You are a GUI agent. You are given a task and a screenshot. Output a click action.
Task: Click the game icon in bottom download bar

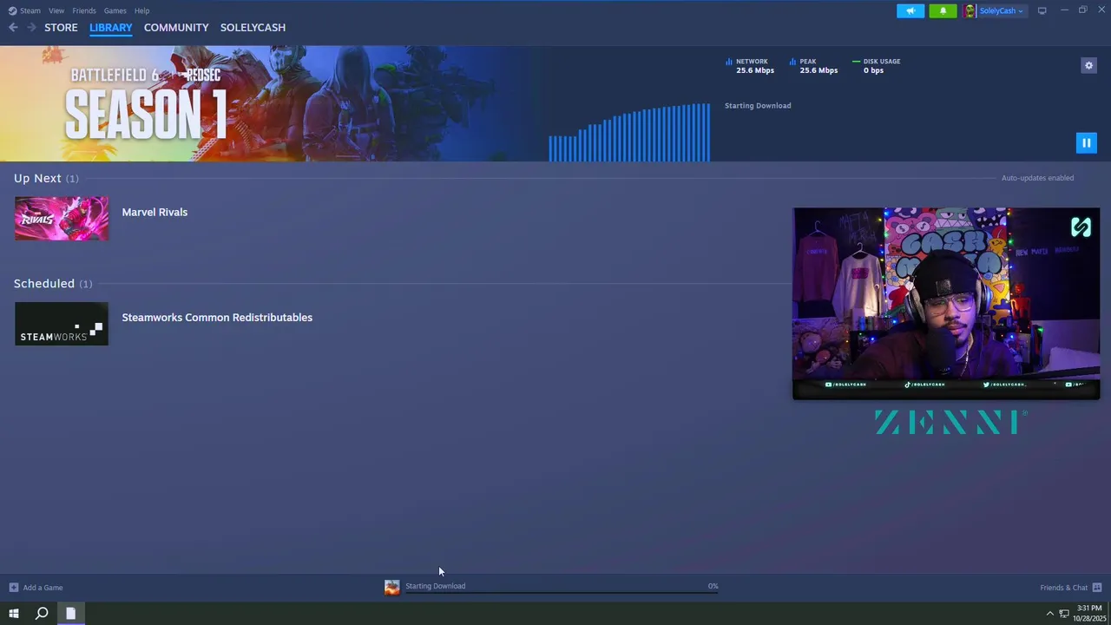[x=392, y=588]
